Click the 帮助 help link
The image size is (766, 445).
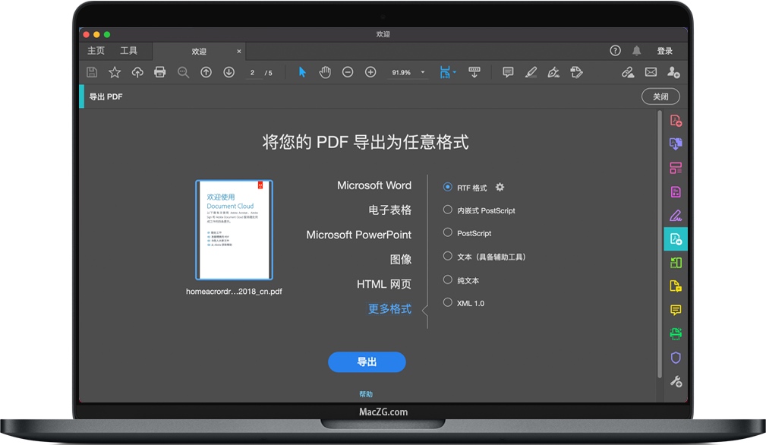click(366, 394)
